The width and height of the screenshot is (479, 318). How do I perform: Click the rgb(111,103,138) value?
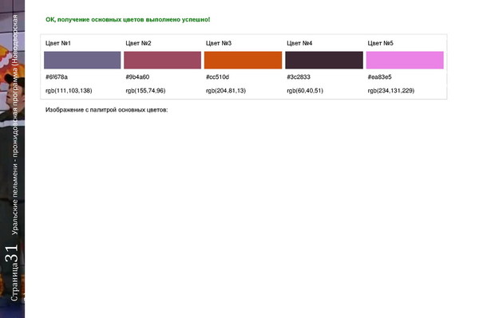tap(69, 91)
